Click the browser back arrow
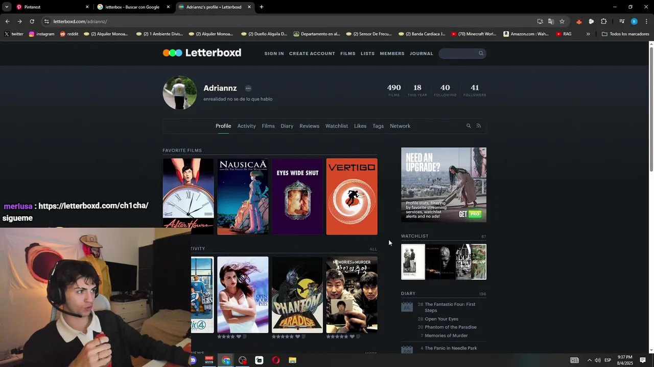This screenshot has width=654, height=367. click(x=7, y=21)
